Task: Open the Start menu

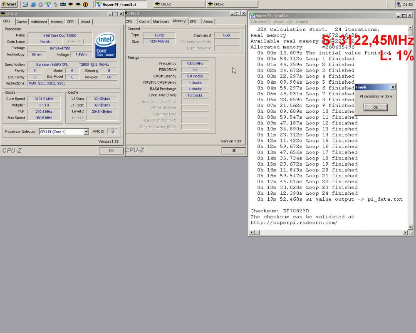Action: (9, 4)
